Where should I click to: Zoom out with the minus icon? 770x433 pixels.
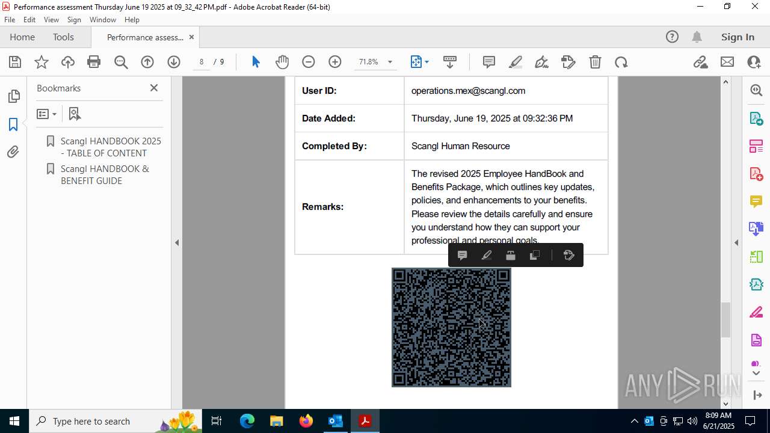(x=309, y=62)
